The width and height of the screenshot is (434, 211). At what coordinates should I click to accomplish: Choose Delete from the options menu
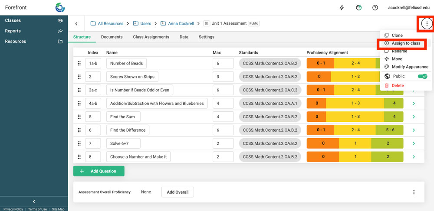(x=398, y=86)
